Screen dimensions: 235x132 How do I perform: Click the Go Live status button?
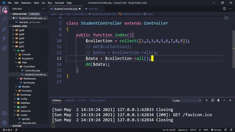click(x=216, y=130)
